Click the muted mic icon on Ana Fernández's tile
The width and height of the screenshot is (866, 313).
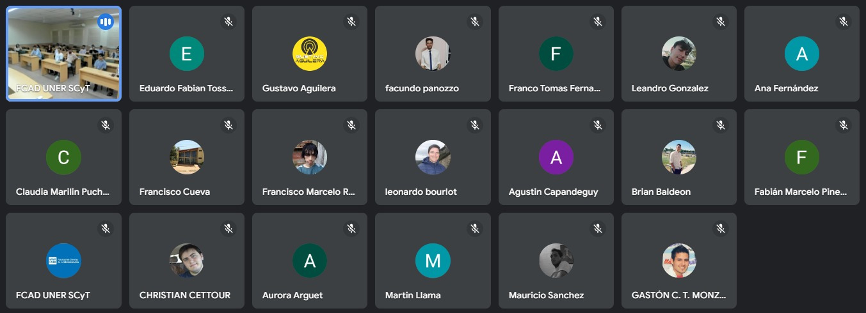pos(844,22)
